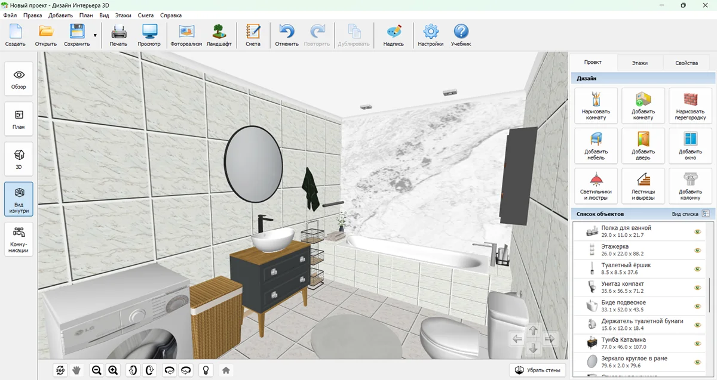
Task: Click Добавить мебель furniture tile
Action: click(596, 146)
